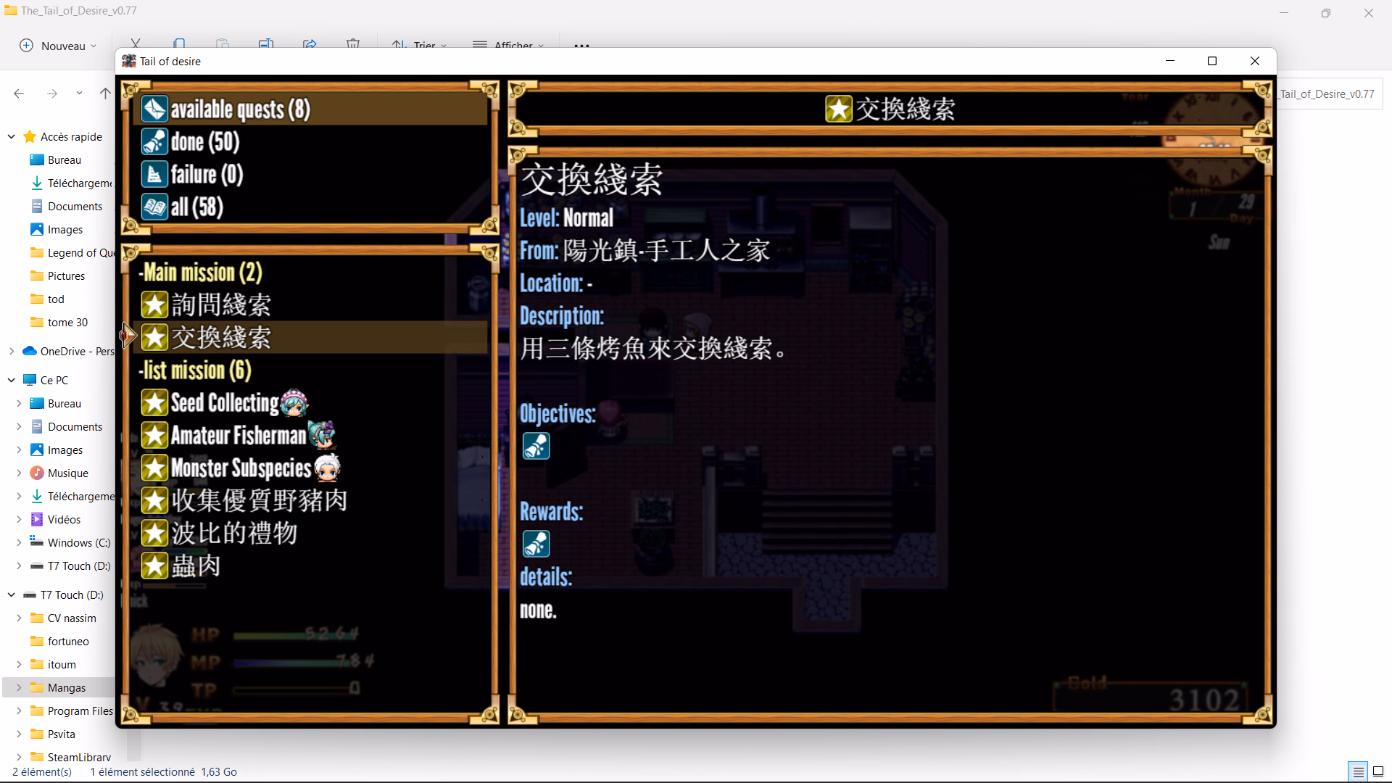Viewport: 1392px width, 783px height.
Task: Click the failure category icon
Action: click(x=154, y=175)
